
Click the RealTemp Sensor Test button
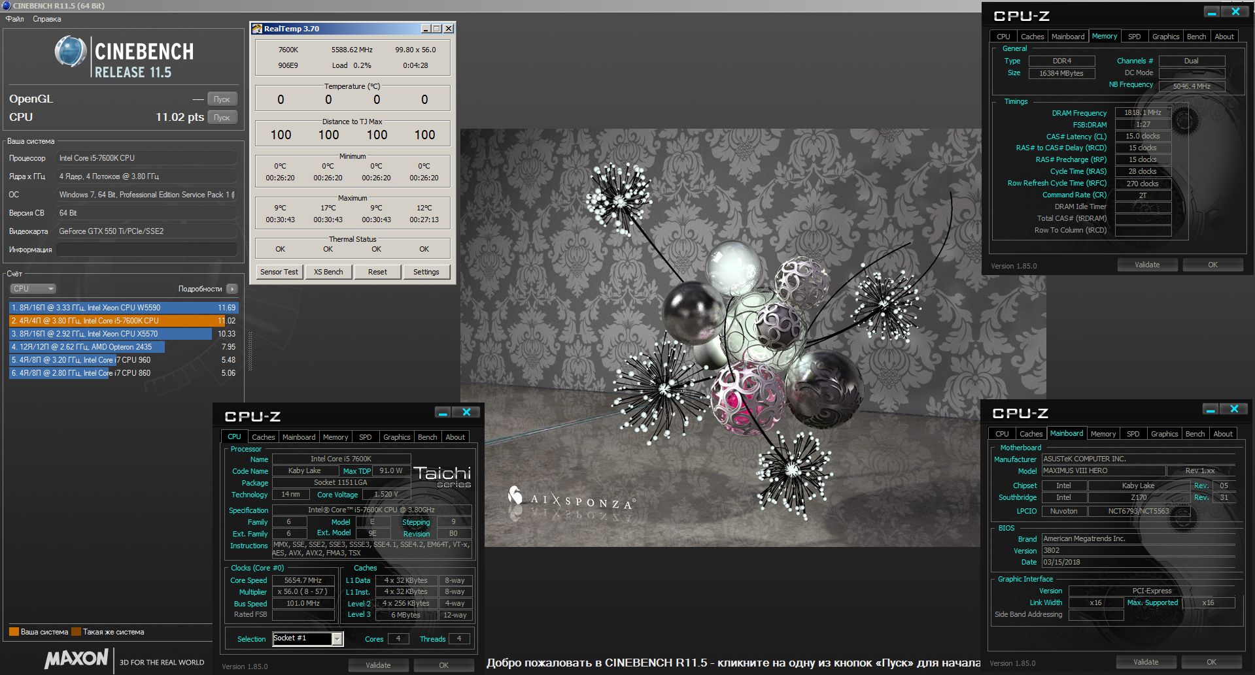[279, 272]
